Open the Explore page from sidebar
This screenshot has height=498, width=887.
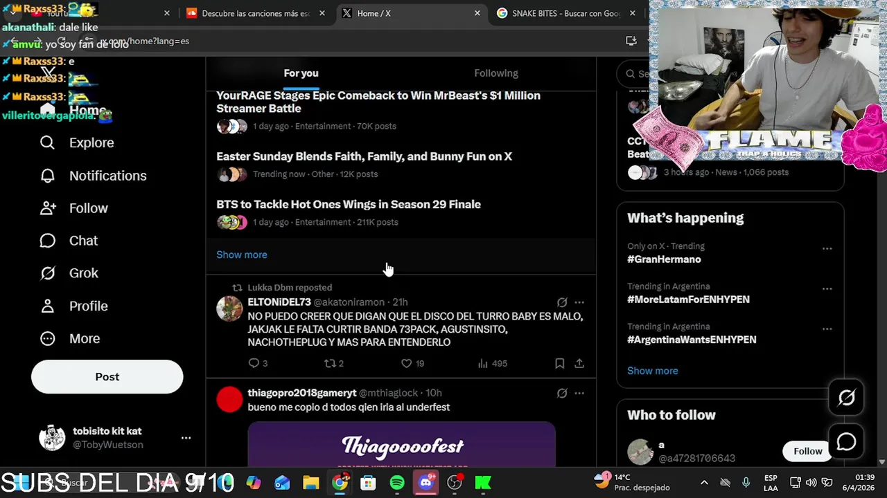pyautogui.click(x=77, y=142)
